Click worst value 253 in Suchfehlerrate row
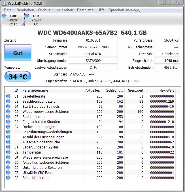The height and width of the screenshot is (192, 185). click(x=120, y=117)
